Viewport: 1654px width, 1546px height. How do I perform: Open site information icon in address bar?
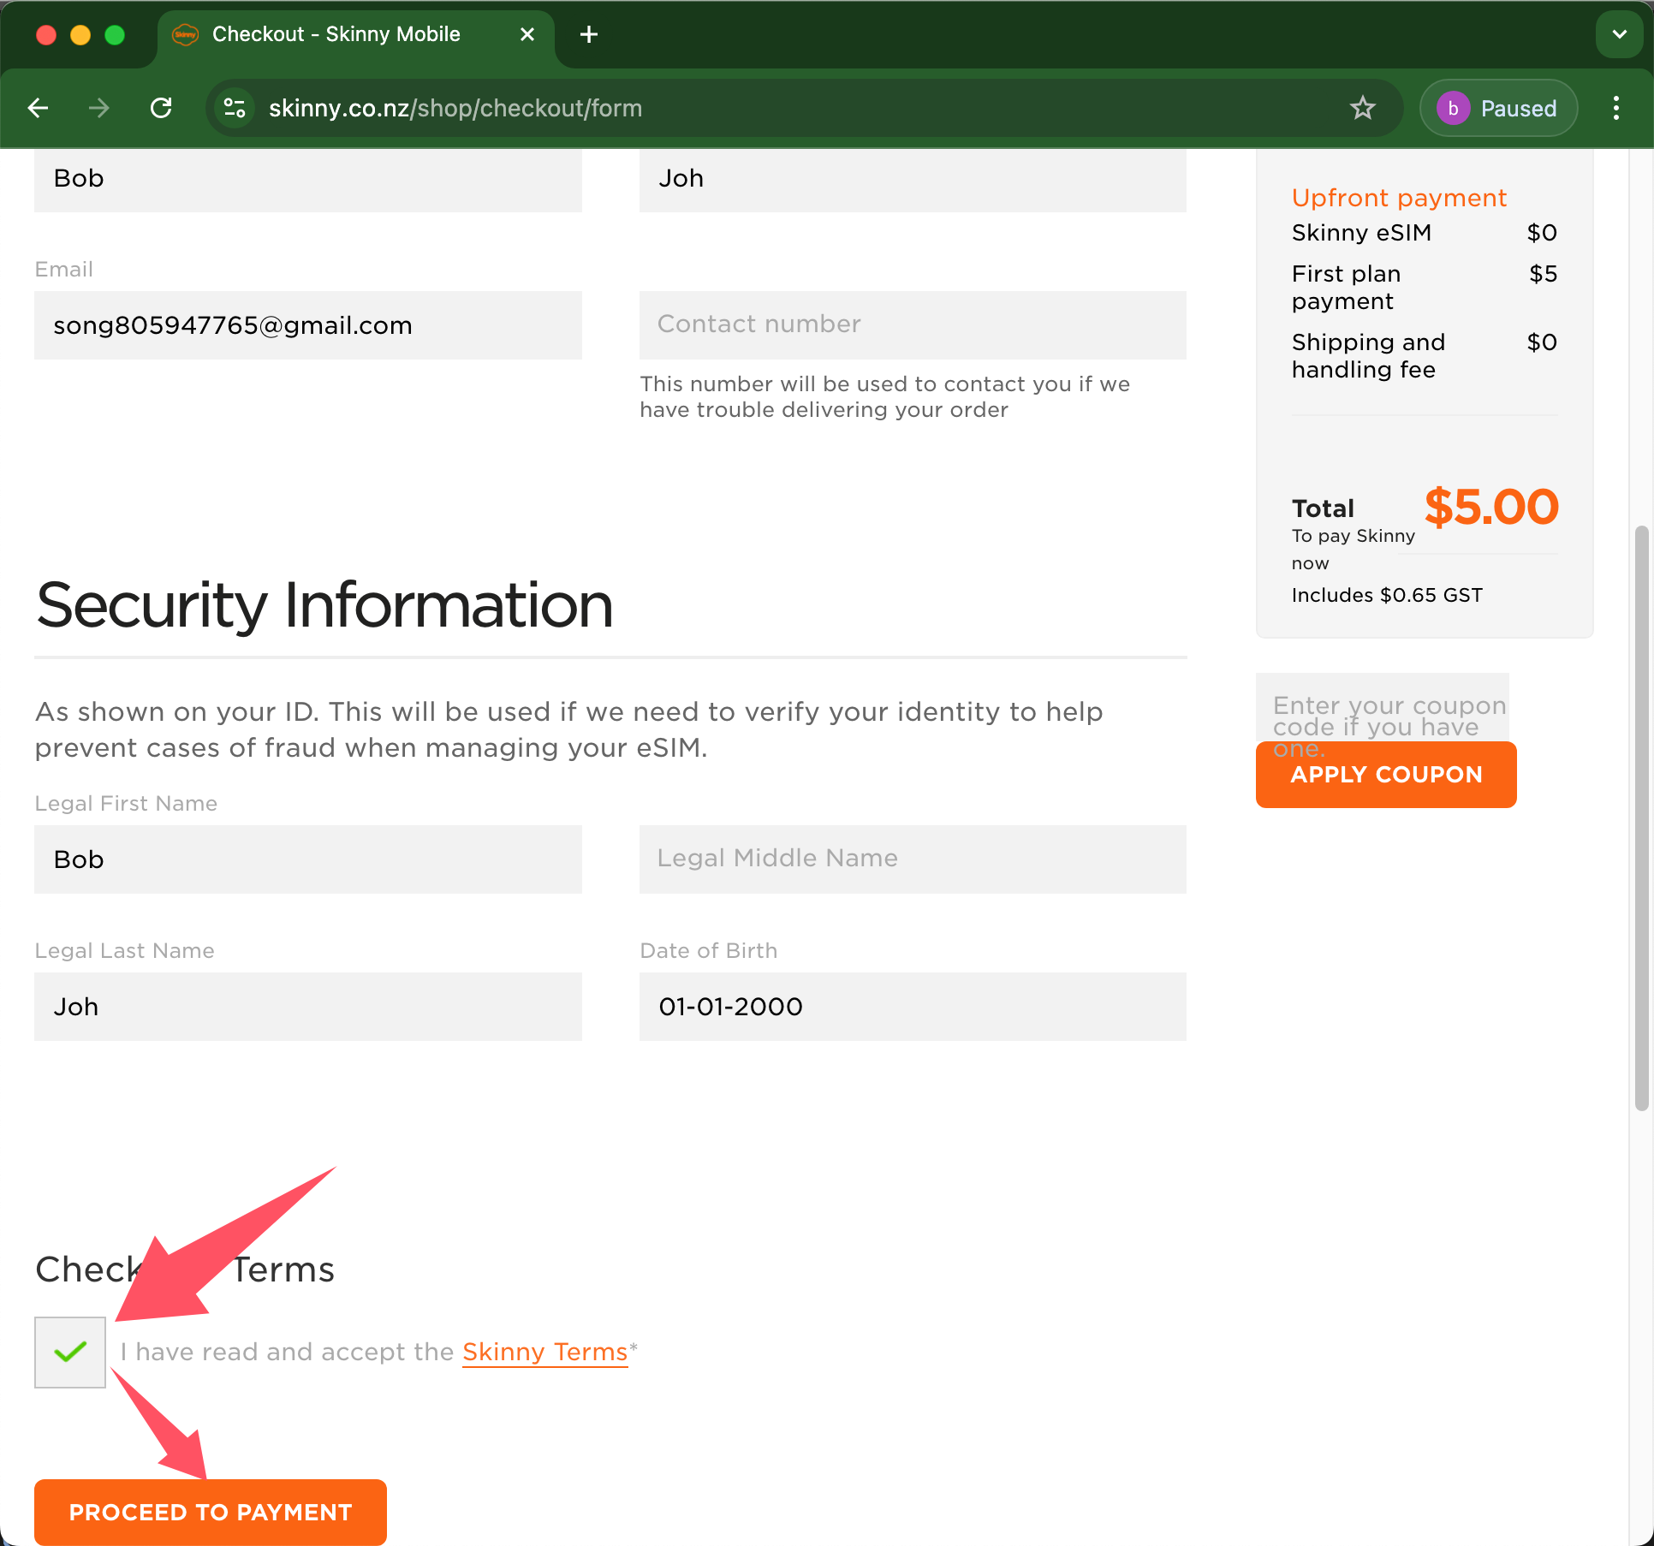pyautogui.click(x=235, y=108)
